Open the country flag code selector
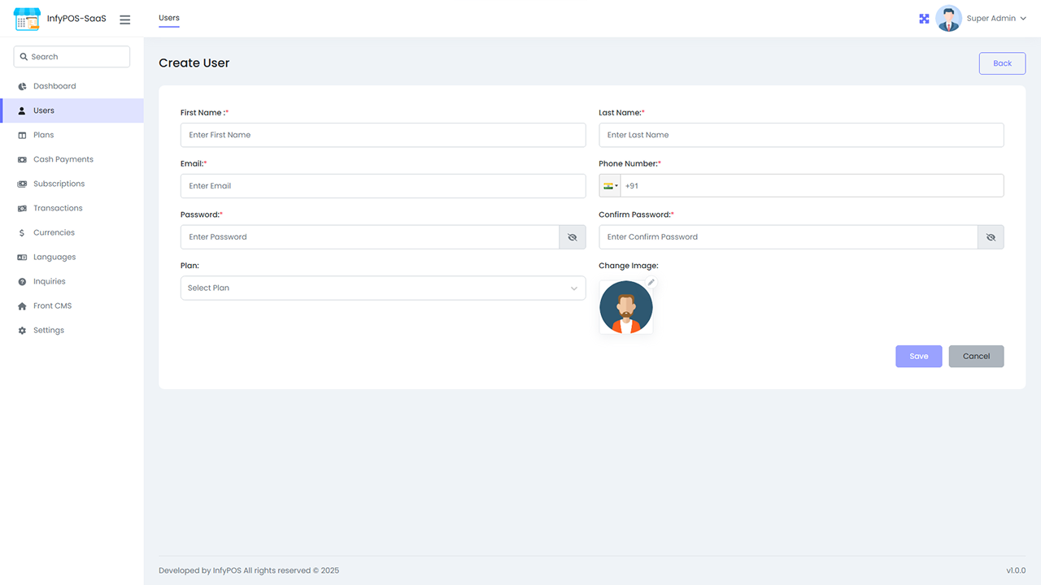The image size is (1041, 585). (x=609, y=185)
